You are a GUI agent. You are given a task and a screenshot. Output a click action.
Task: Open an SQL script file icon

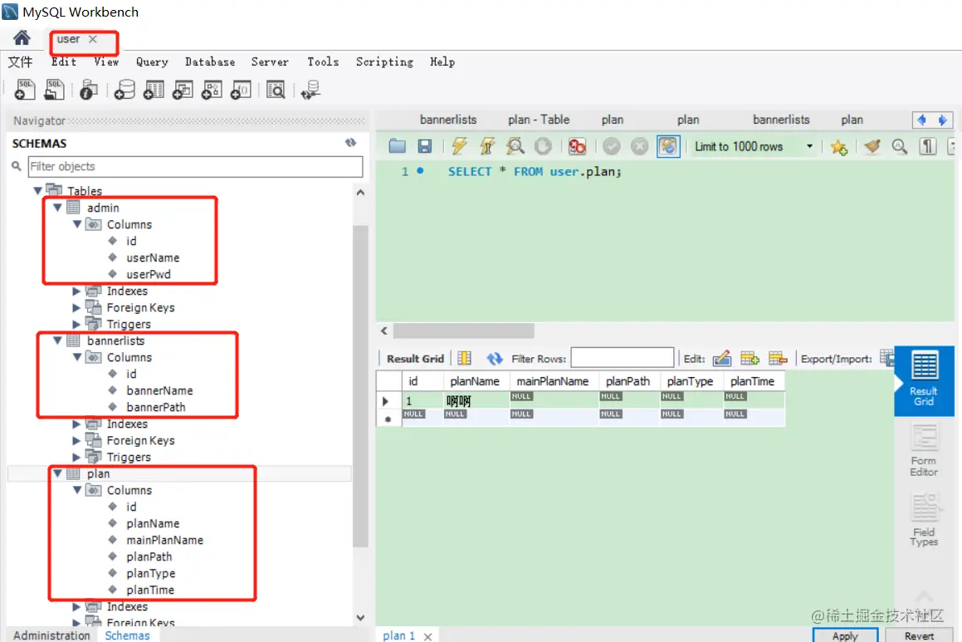[54, 90]
